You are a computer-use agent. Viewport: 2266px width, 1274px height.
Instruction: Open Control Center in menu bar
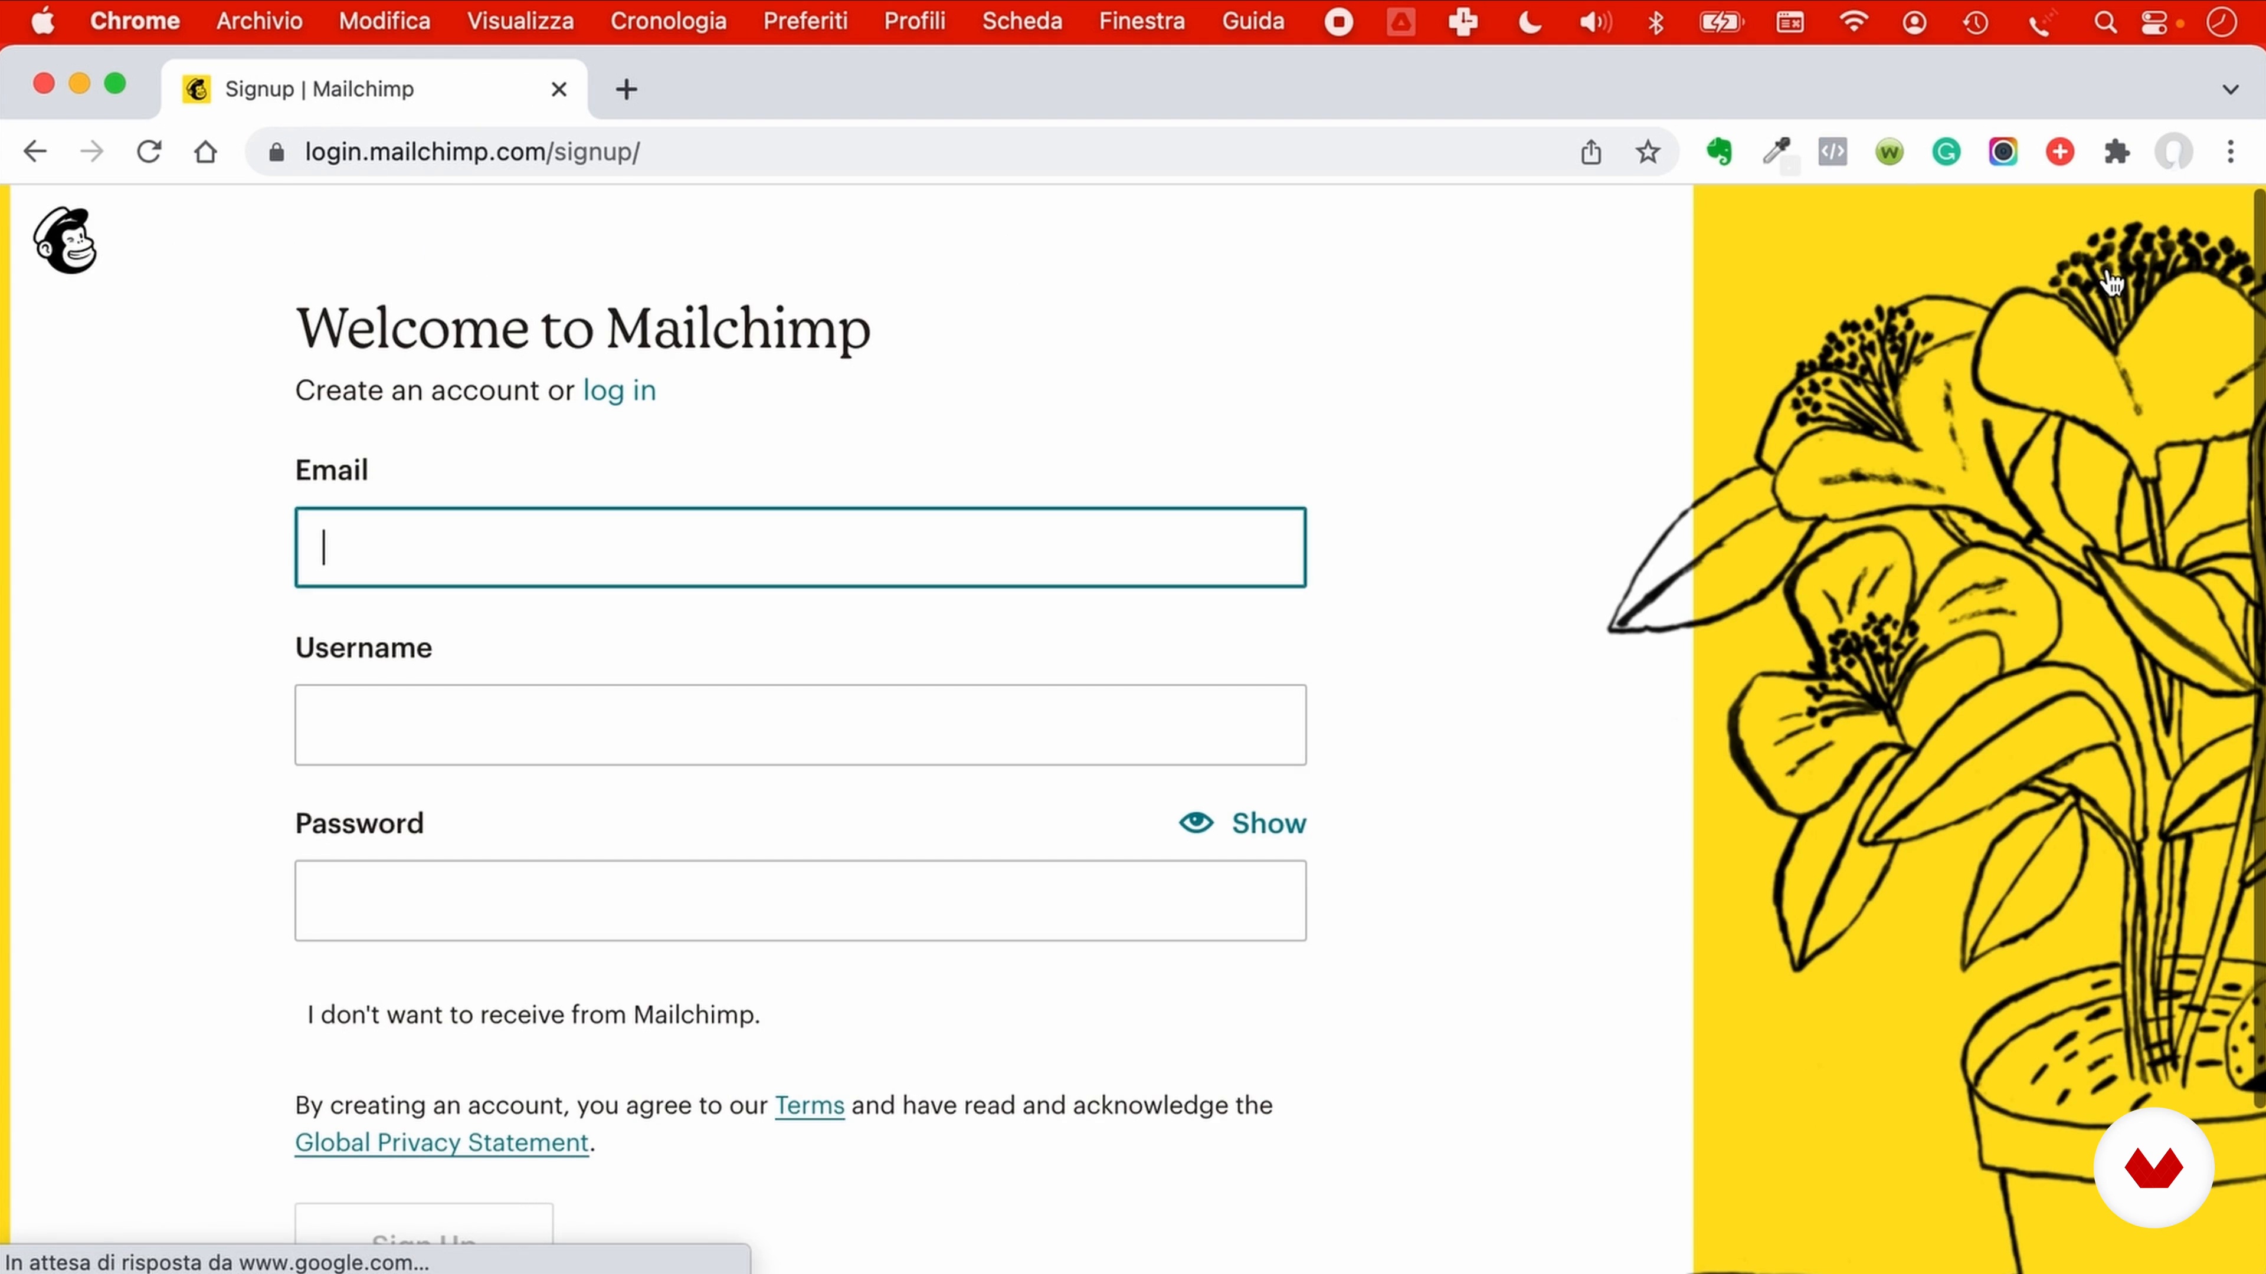pos(2154,22)
